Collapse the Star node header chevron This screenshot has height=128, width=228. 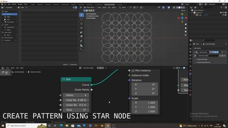point(64,79)
